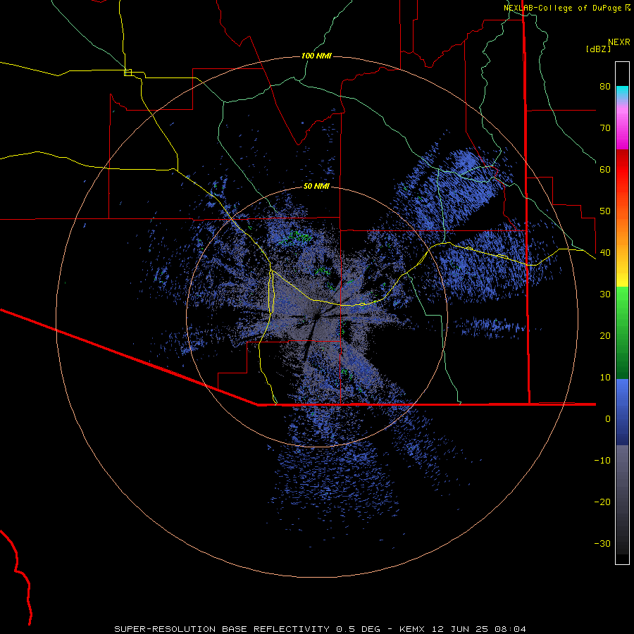Select the 100 NMI range ring label

(316, 56)
